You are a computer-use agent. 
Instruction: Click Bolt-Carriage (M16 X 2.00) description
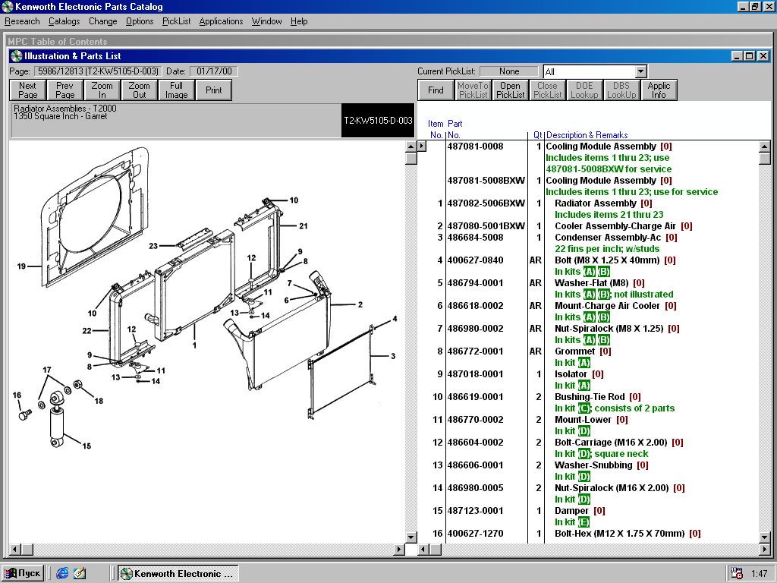click(x=611, y=443)
